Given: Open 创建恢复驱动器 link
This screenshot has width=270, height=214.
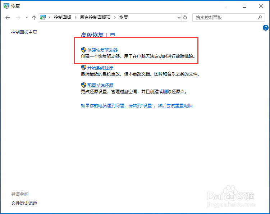Looking at the screenshot, I should pos(102,50).
